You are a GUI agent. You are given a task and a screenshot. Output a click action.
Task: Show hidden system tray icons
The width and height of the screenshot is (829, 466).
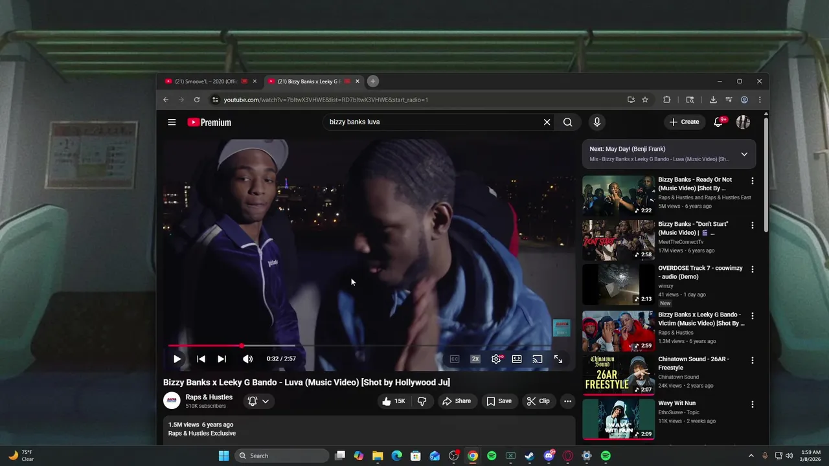[x=751, y=456]
